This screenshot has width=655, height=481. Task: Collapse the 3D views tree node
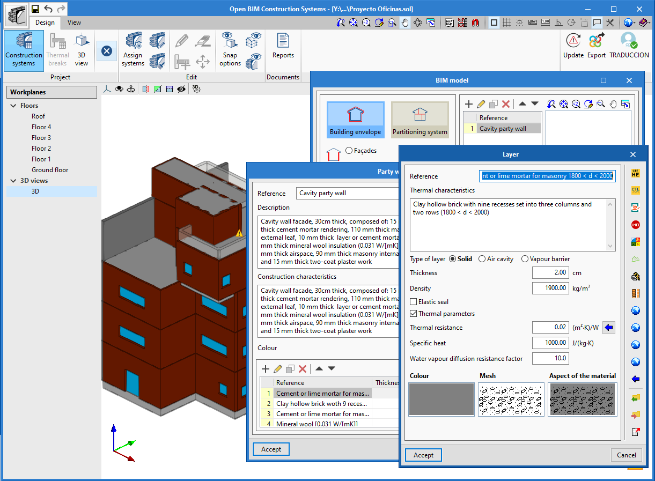tap(13, 181)
